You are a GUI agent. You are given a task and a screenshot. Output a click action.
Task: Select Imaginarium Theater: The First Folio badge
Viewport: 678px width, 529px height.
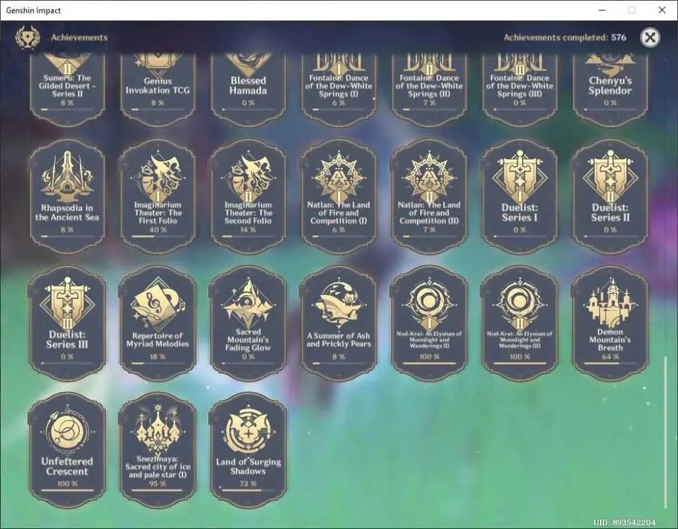click(x=158, y=197)
